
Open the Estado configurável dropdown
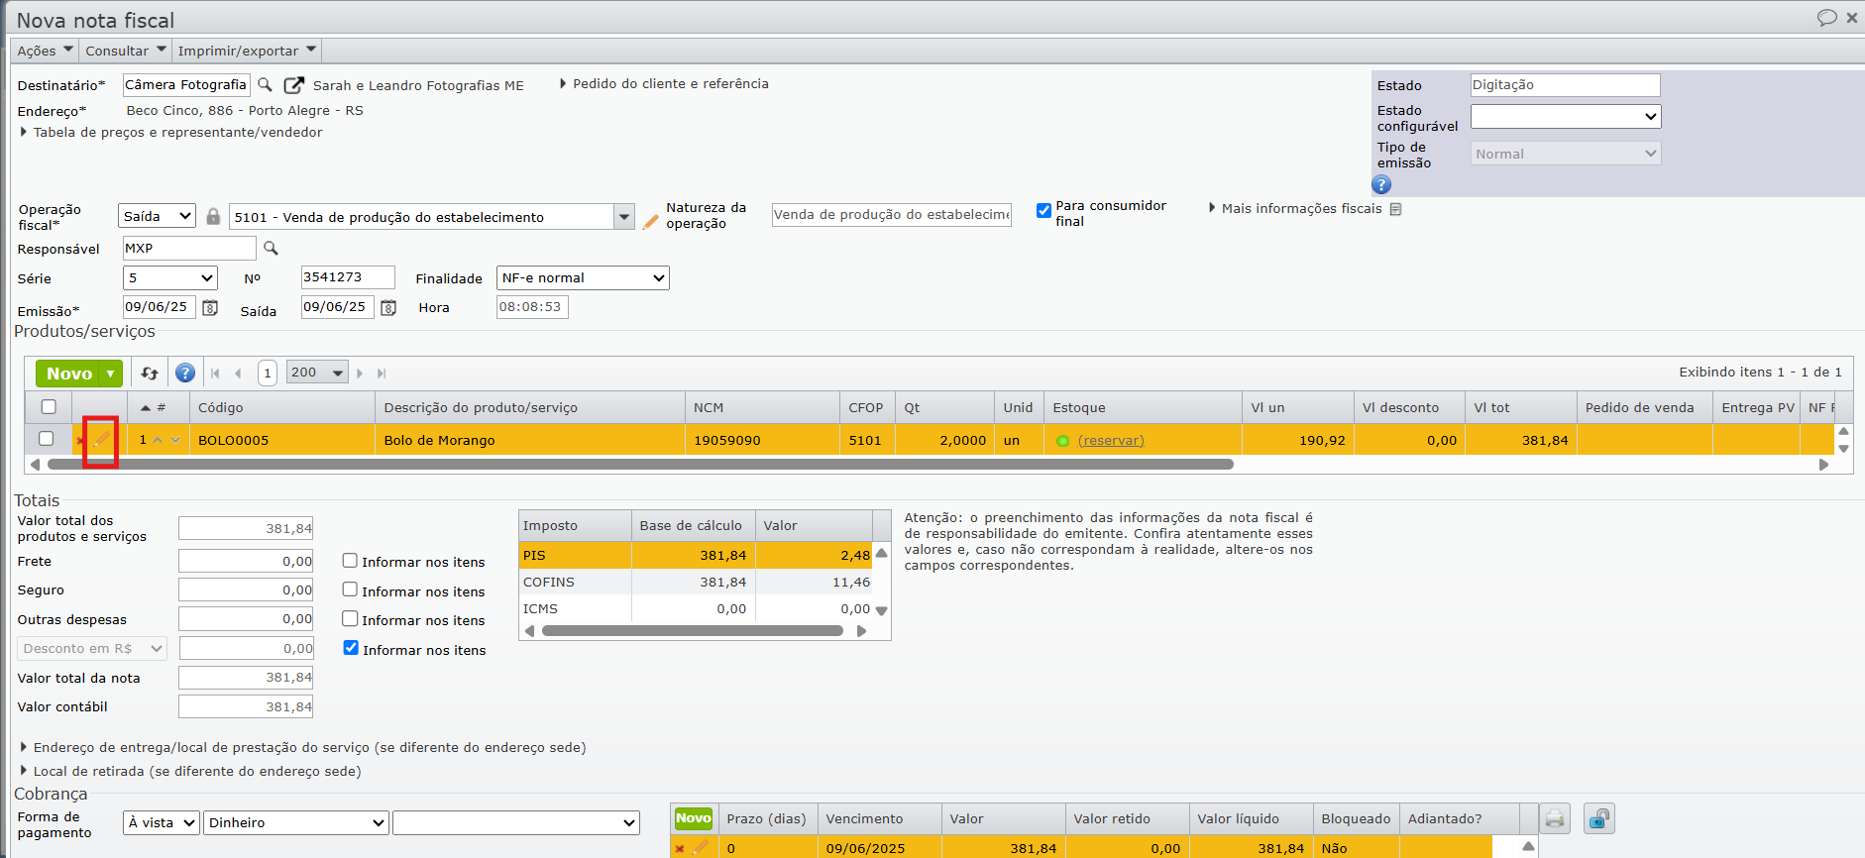[x=1566, y=117]
